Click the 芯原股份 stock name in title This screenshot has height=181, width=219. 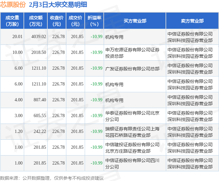[x=13, y=5]
